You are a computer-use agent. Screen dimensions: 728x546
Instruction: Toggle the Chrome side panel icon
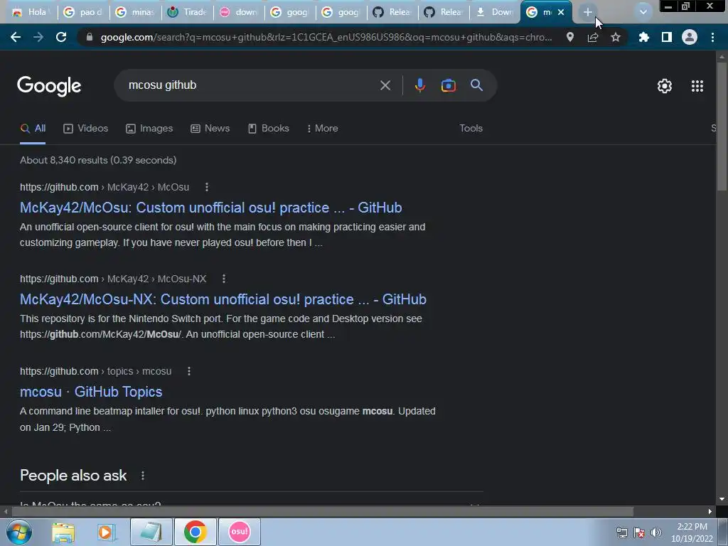pos(667,37)
